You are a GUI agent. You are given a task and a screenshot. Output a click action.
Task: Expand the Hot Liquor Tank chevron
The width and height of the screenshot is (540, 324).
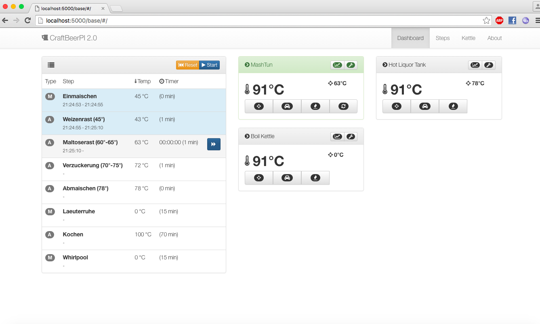pyautogui.click(x=385, y=65)
